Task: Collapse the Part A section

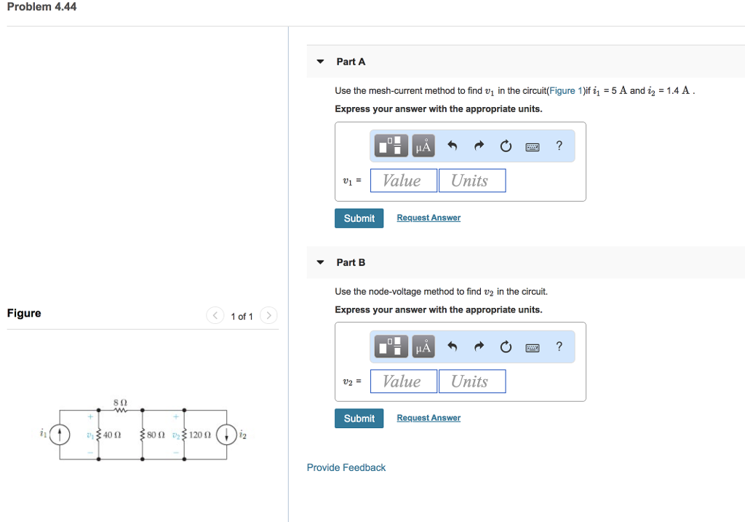Action: [320, 61]
